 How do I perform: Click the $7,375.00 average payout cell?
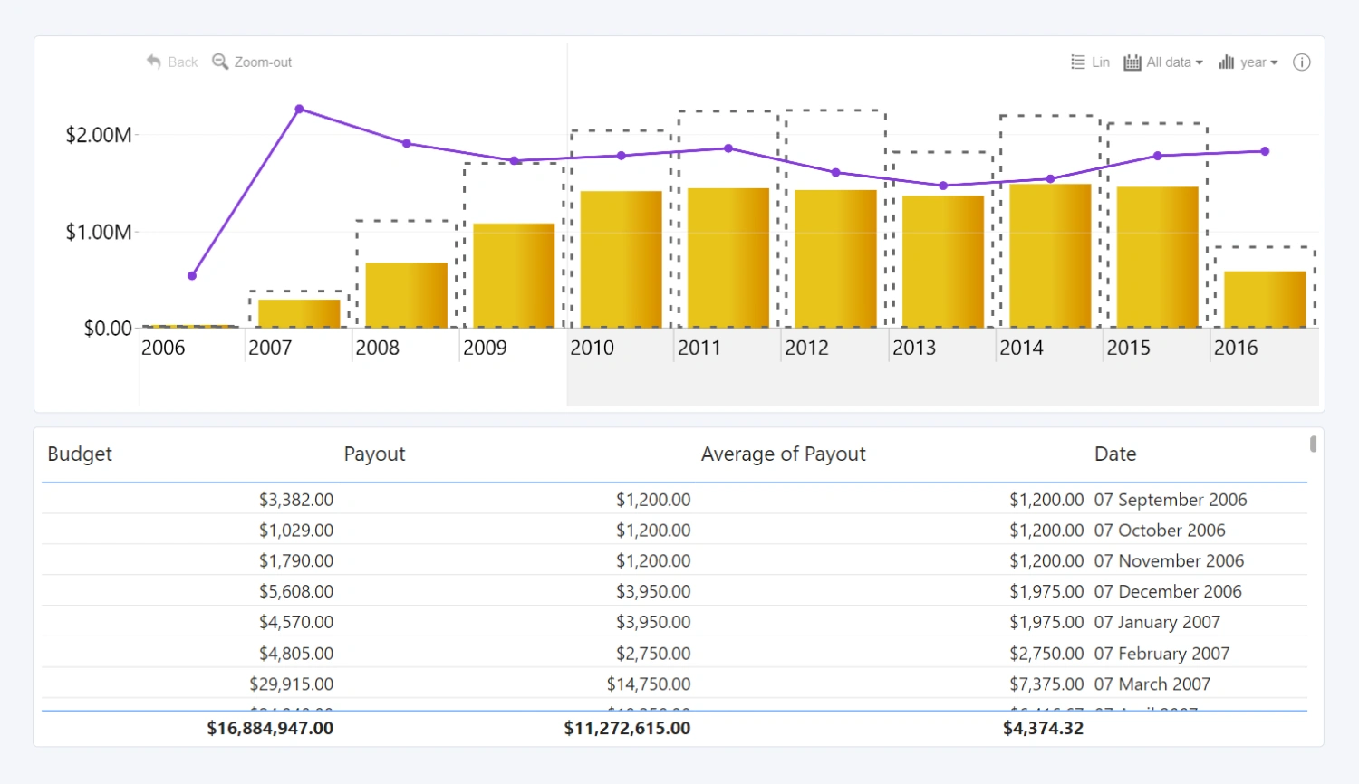pyautogui.click(x=1046, y=684)
